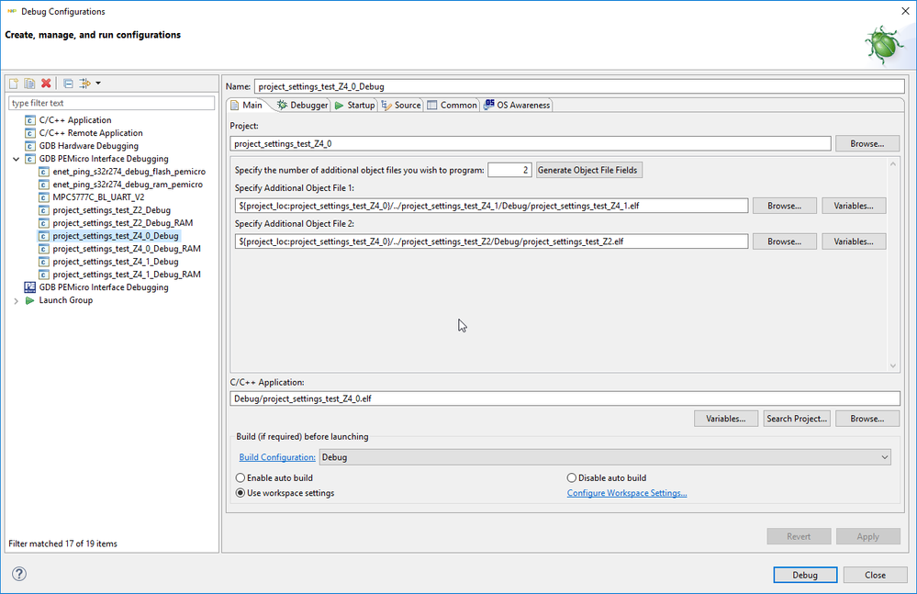This screenshot has width=917, height=594.
Task: Select project_settings_test_Z4_1_Debug configuration
Action: coord(116,262)
